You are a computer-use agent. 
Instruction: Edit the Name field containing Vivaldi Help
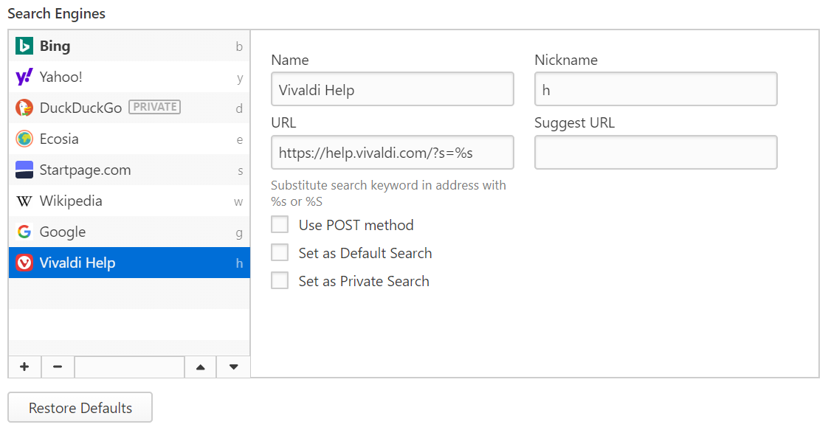click(x=393, y=89)
